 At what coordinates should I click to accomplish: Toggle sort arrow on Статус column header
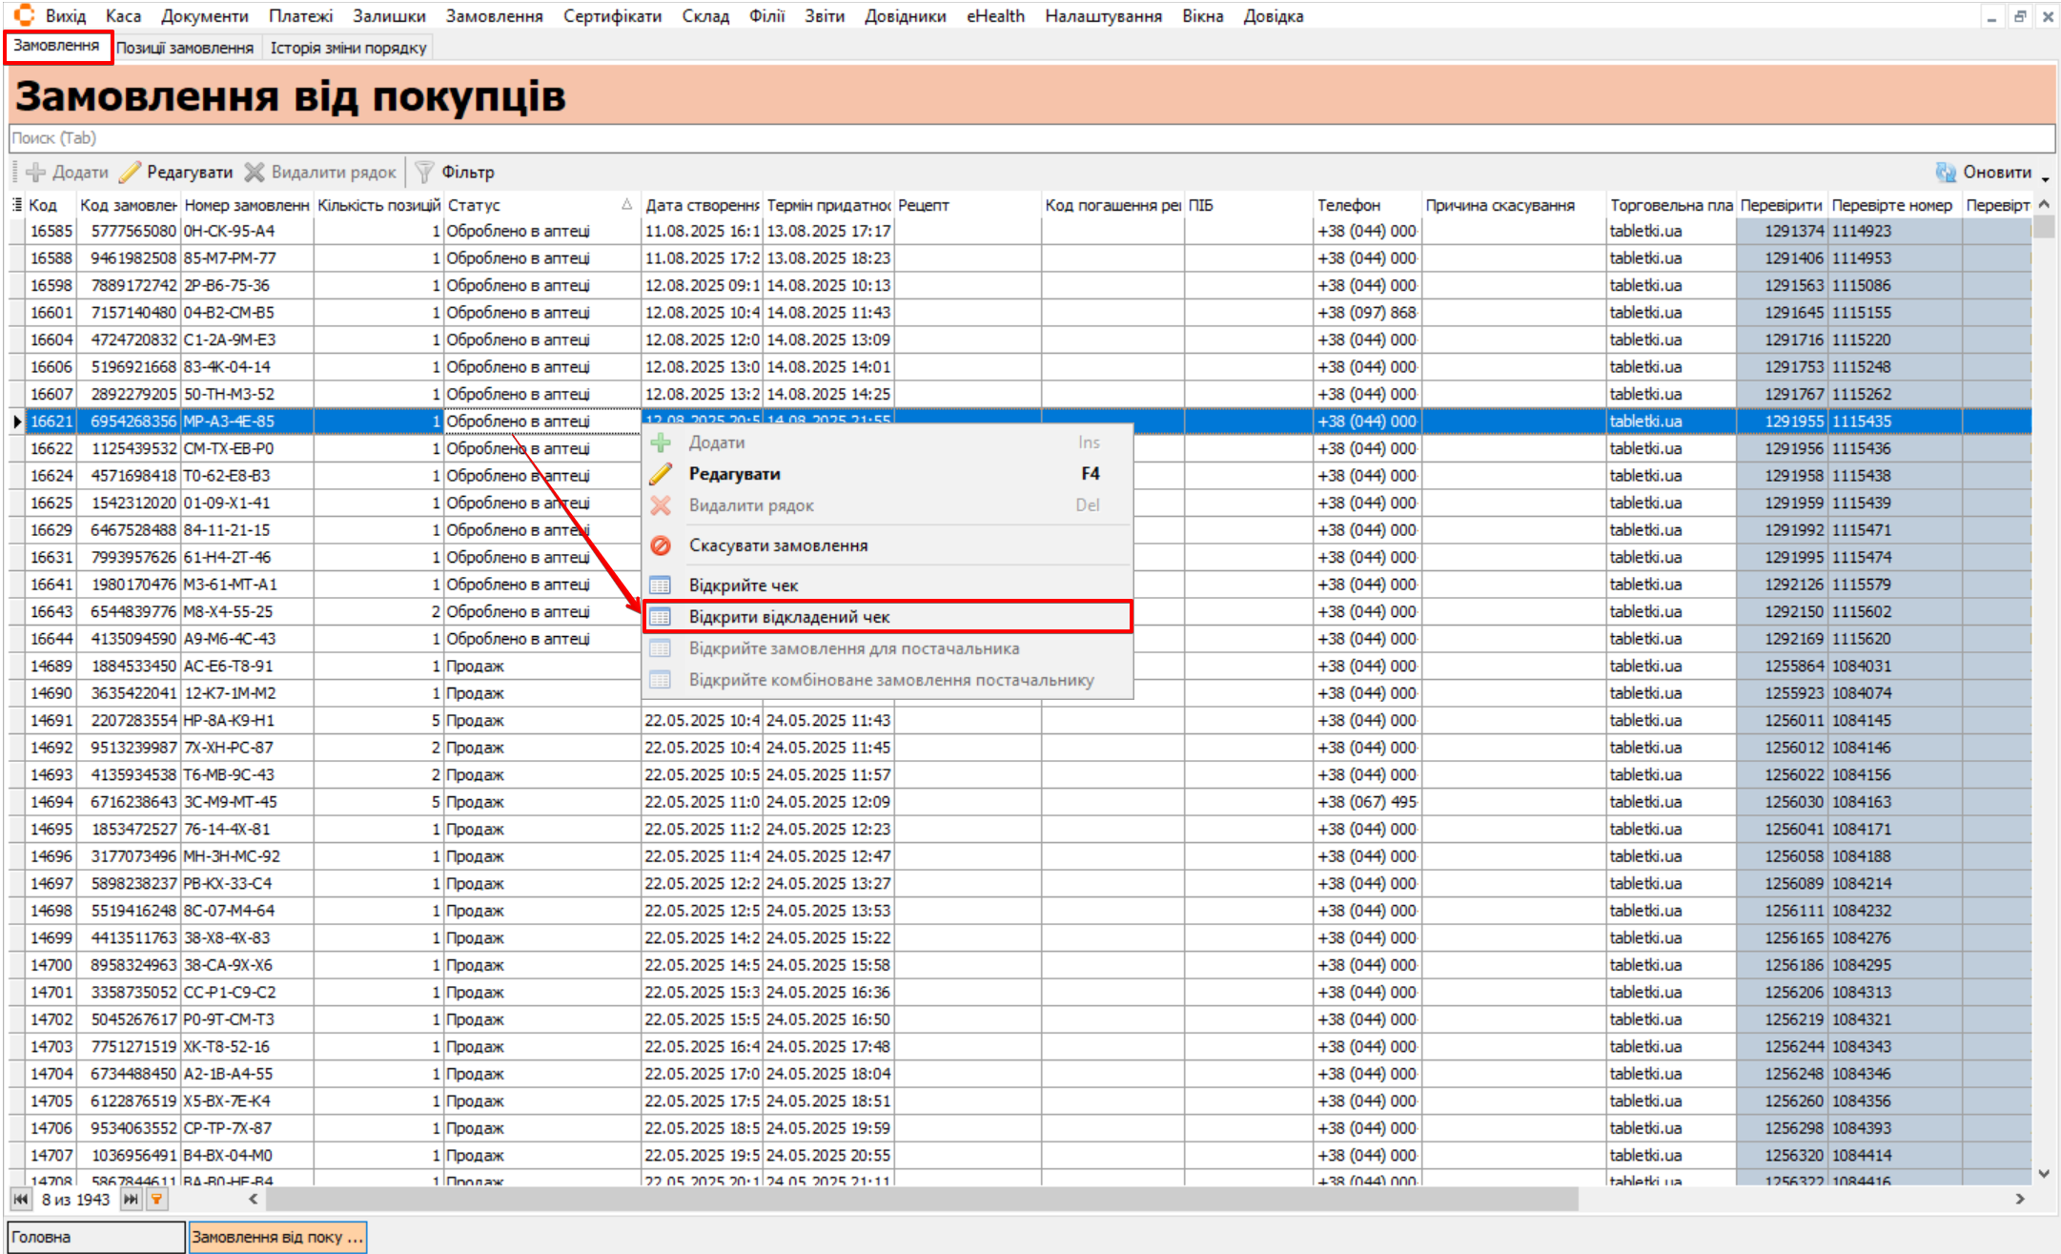click(x=626, y=205)
